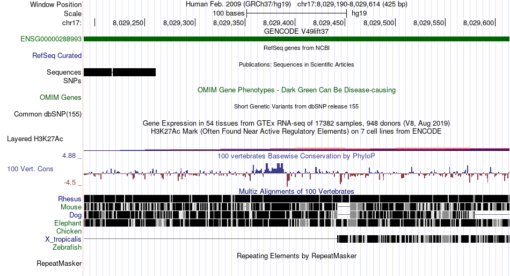This screenshot has width=510, height=276.
Task: Click the RepeatMasker track label
Action: click(59, 263)
